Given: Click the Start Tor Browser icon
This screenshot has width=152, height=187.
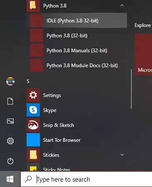Looking at the screenshot, I should (x=33, y=140).
